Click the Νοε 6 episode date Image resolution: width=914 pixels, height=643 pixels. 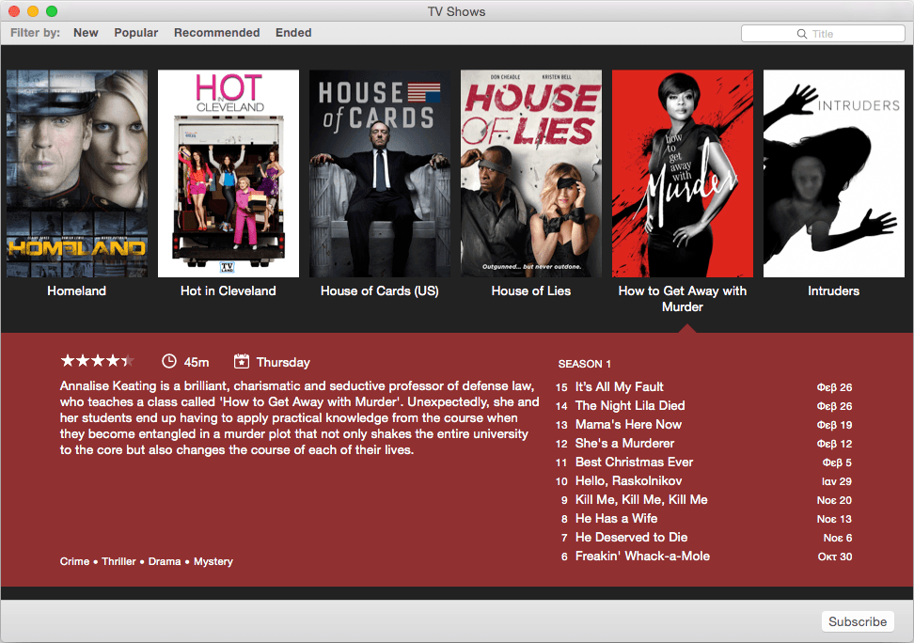pos(838,538)
